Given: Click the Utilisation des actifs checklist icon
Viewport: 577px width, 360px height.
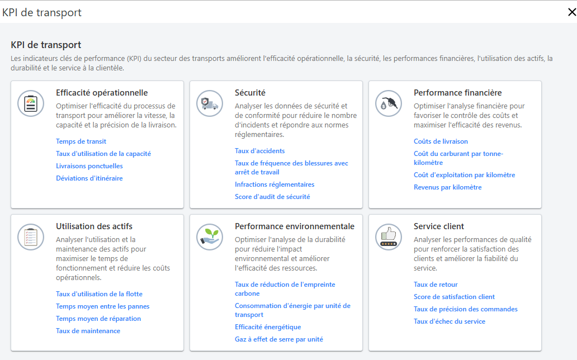Looking at the screenshot, I should coord(31,236).
